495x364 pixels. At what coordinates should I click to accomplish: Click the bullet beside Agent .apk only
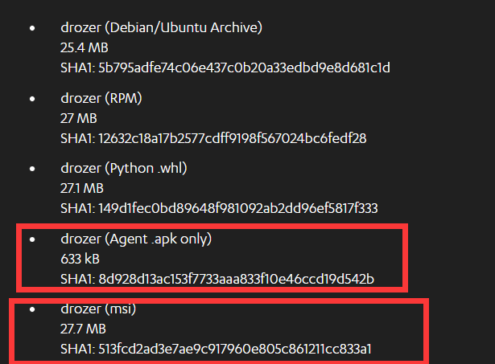32,239
